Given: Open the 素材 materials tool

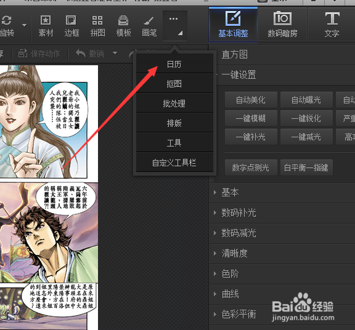Looking at the screenshot, I should (46, 26).
